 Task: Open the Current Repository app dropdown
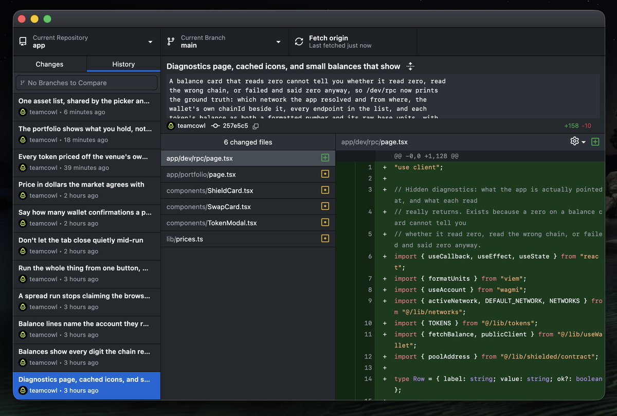coord(87,42)
